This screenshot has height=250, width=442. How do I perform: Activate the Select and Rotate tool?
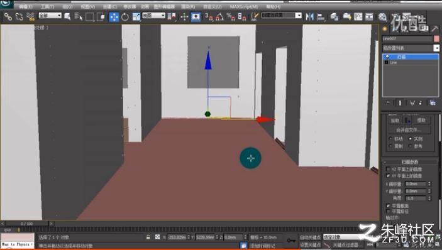click(x=125, y=17)
